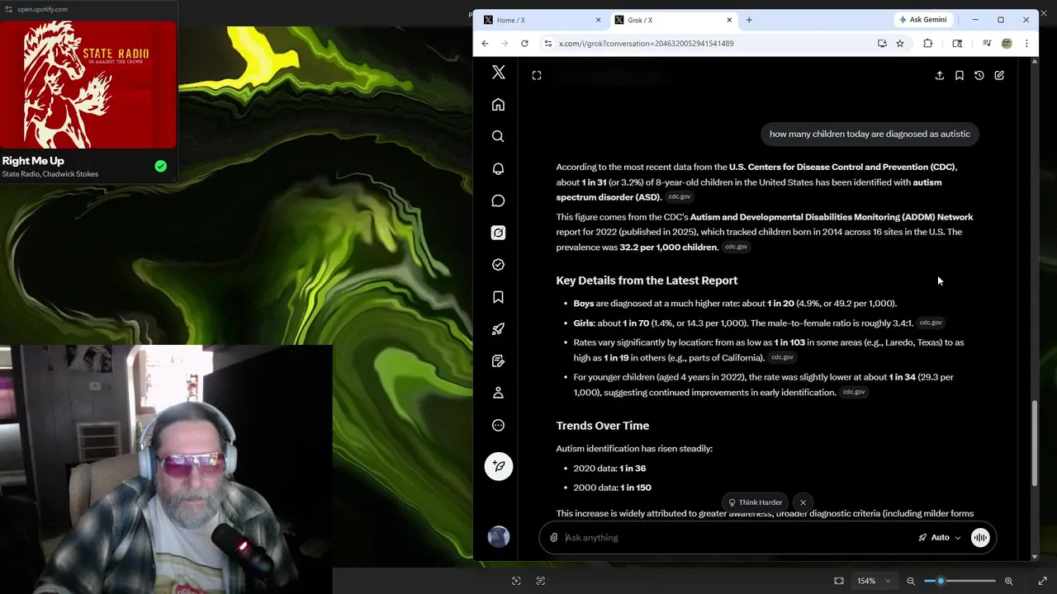This screenshot has height=594, width=1057.
Task: Close the Grok / X tab
Action: coord(729,20)
